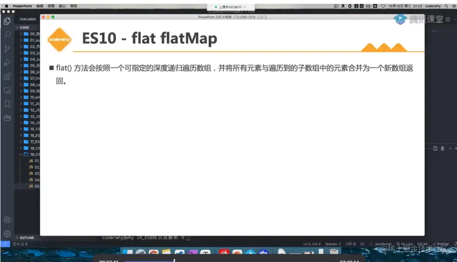This screenshot has height=262, width=457.
Task: Open the Manage gear icon in VS Code
Action: 7,234
